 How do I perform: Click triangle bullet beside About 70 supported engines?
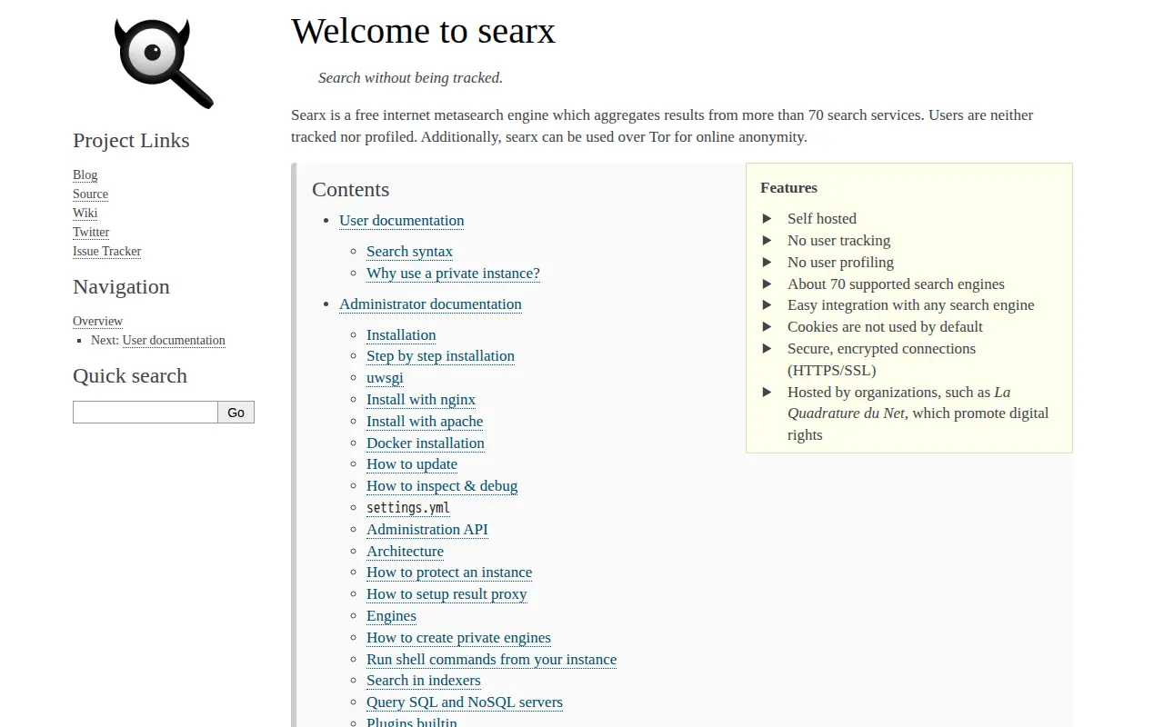(767, 284)
